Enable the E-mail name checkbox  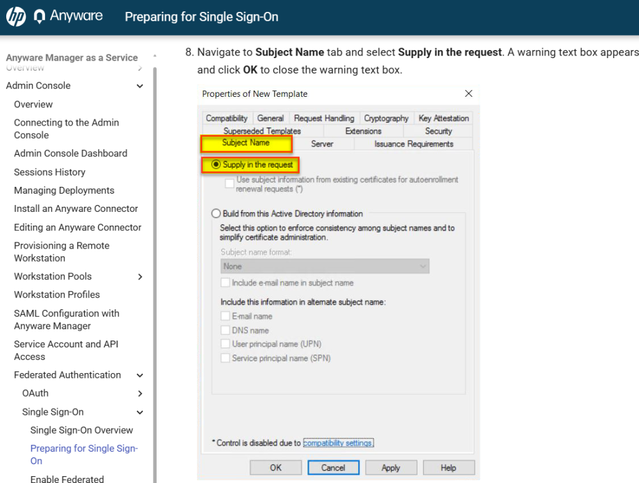(225, 317)
